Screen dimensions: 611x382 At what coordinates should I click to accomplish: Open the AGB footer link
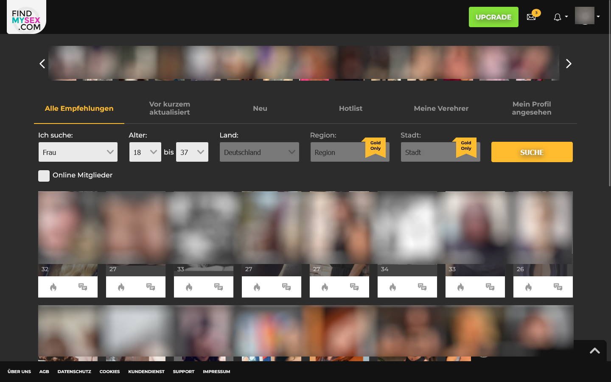pos(44,371)
